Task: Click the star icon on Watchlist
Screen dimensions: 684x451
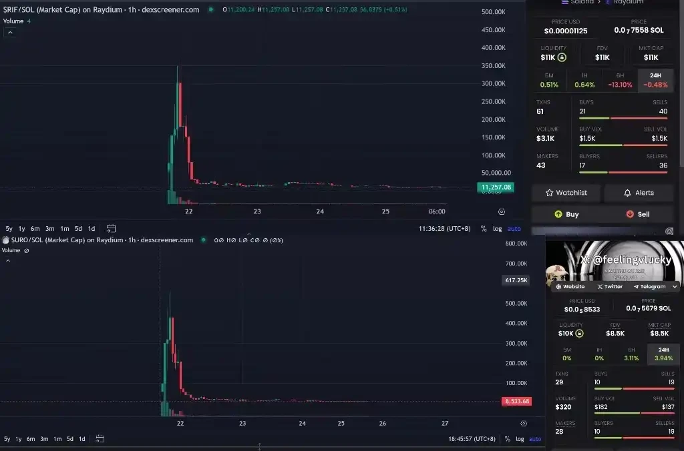Action: (x=549, y=193)
